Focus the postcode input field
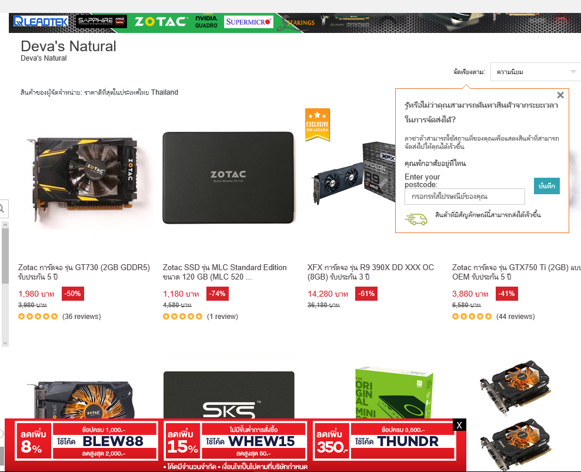Screen dimensions: 581x472 pos(465,197)
